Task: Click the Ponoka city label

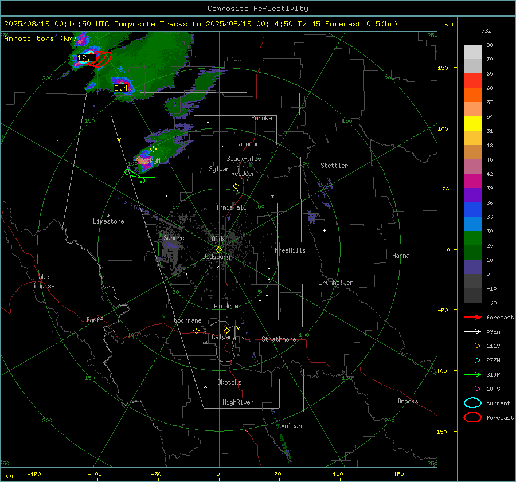Action: (261, 118)
